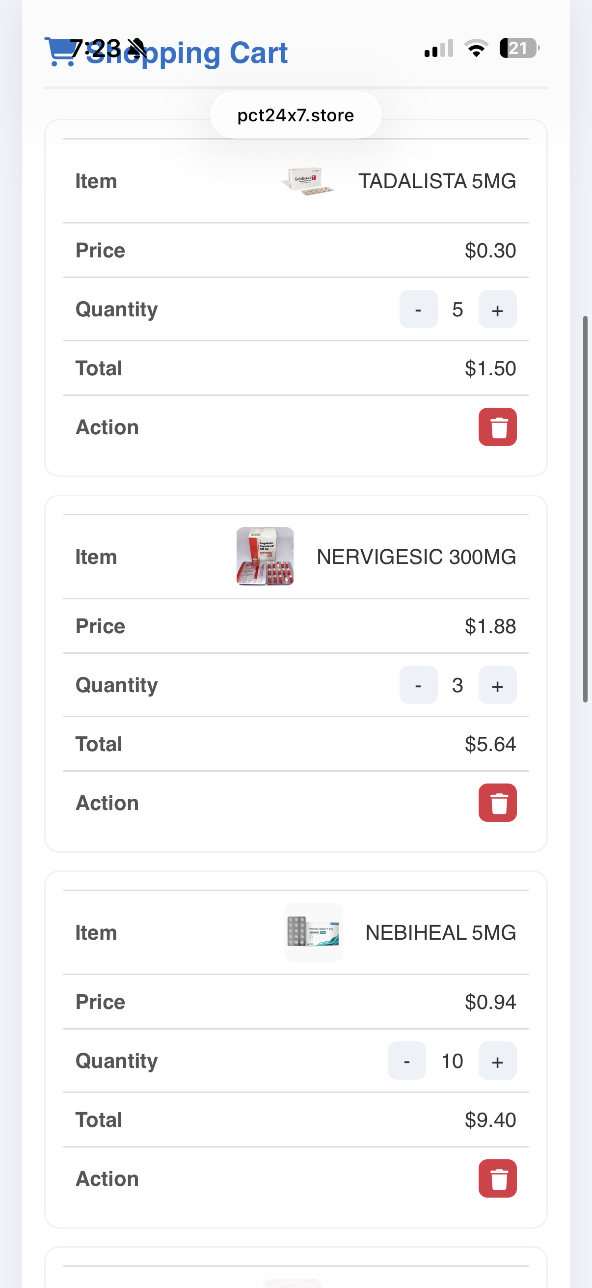Tap the cellular signal bars icon
592x1288 pixels.
(439, 48)
